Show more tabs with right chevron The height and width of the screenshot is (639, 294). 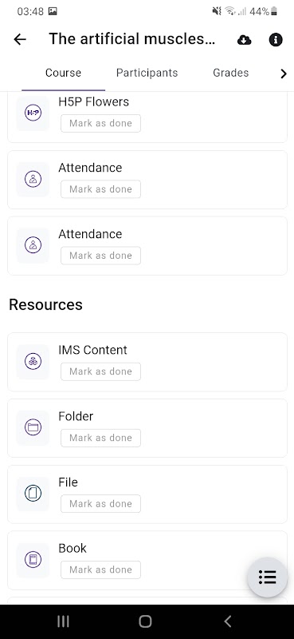[x=284, y=73]
